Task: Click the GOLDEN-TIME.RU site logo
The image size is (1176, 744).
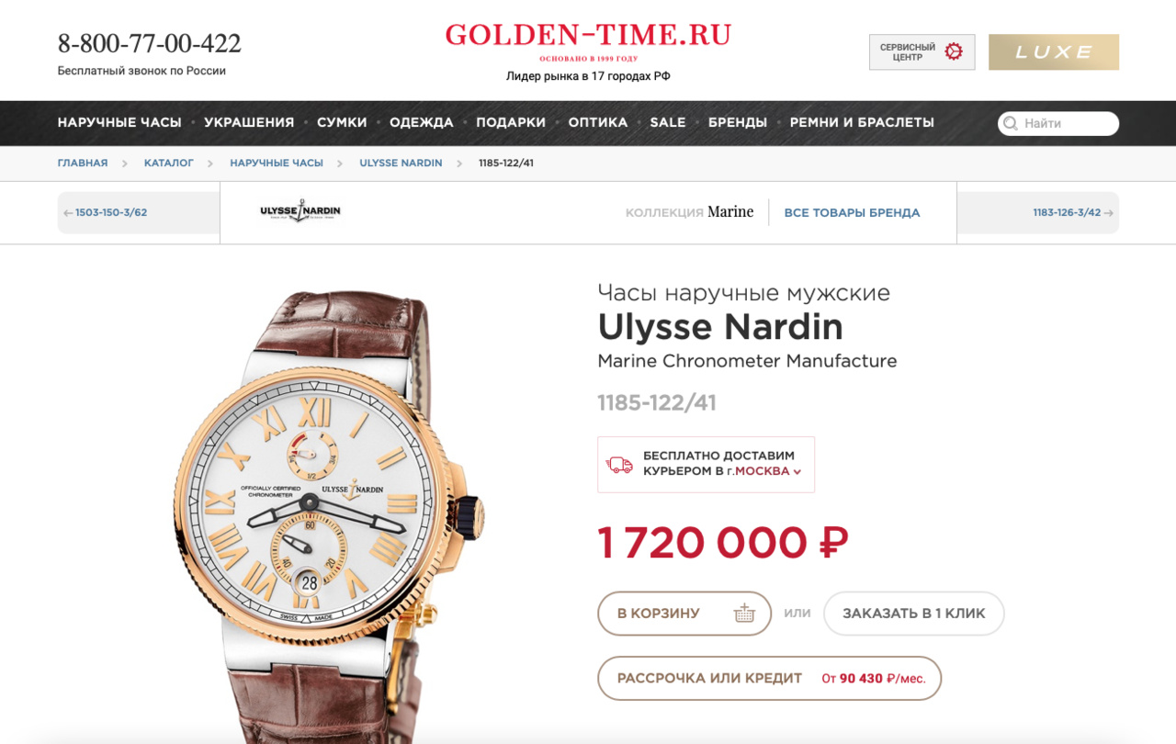Action: point(588,36)
